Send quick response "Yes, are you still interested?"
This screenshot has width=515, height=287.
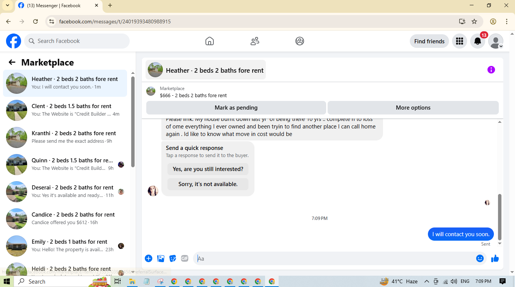(208, 169)
